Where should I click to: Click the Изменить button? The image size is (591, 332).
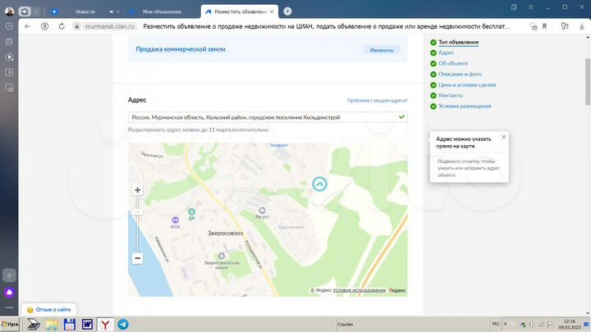(x=382, y=50)
